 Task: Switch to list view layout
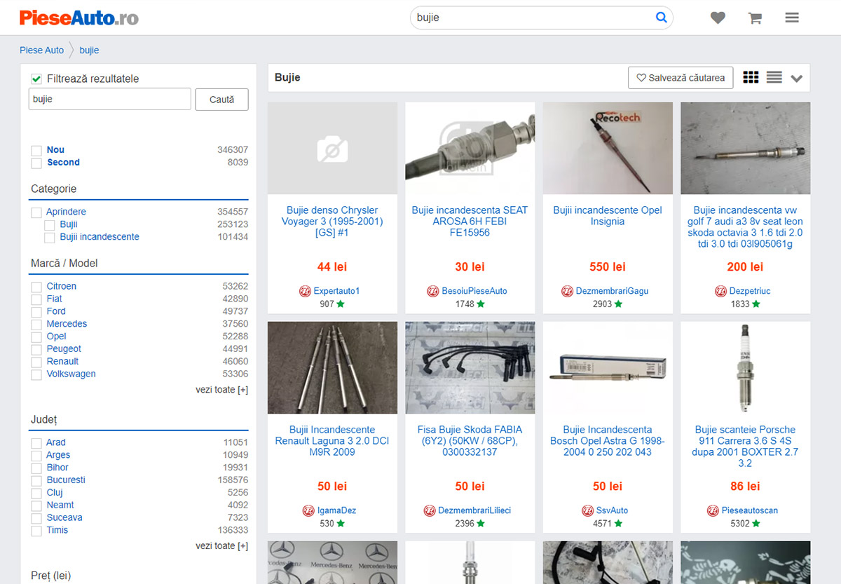coord(774,78)
